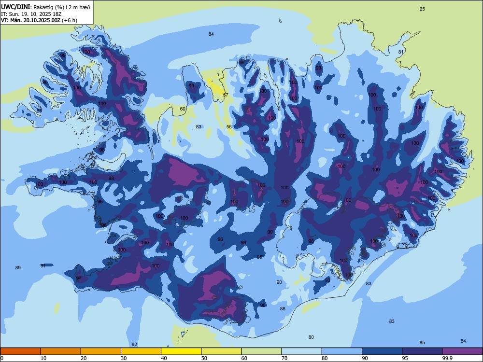Select the map value '82' near the legend

[134, 345]
